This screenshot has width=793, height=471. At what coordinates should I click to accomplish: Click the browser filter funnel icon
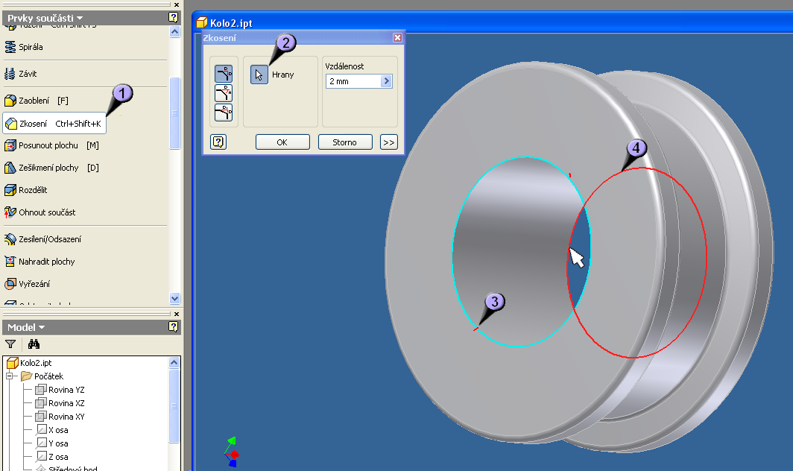tap(10, 344)
